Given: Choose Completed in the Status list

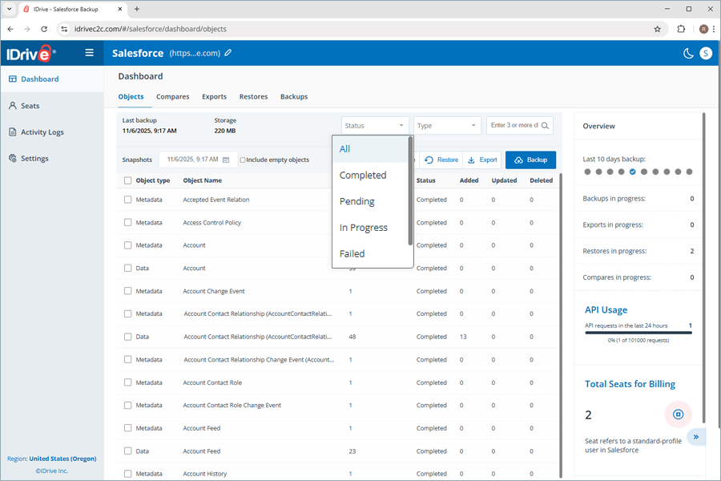Looking at the screenshot, I should pyautogui.click(x=363, y=175).
